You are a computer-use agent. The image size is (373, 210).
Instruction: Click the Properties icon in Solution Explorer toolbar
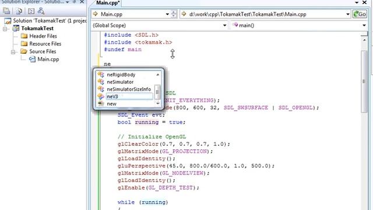[x=6, y=11]
